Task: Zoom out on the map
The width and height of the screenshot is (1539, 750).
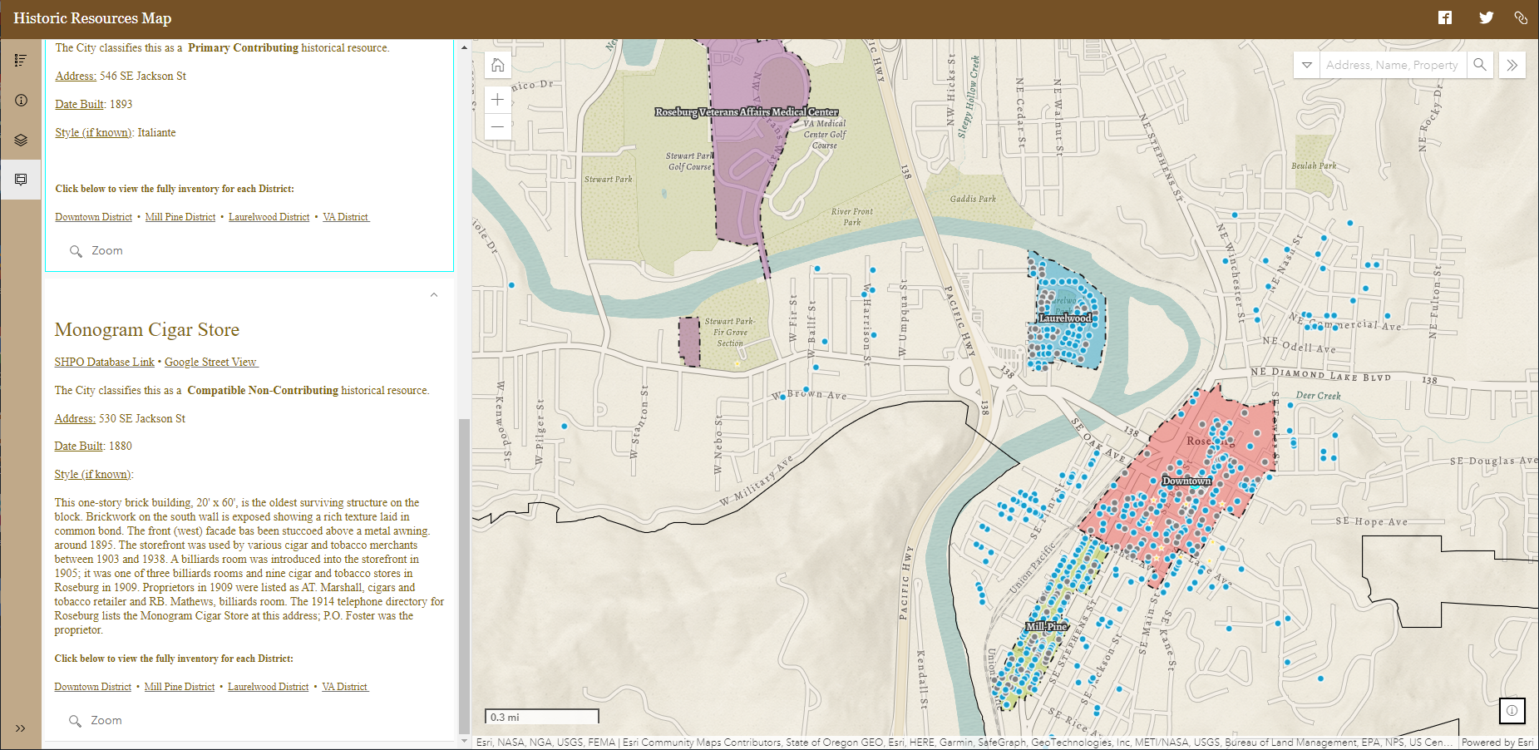Action: coord(497,126)
